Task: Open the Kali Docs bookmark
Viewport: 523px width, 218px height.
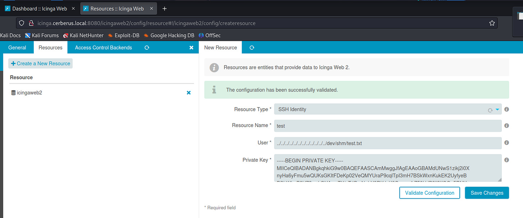Action: pyautogui.click(x=10, y=35)
